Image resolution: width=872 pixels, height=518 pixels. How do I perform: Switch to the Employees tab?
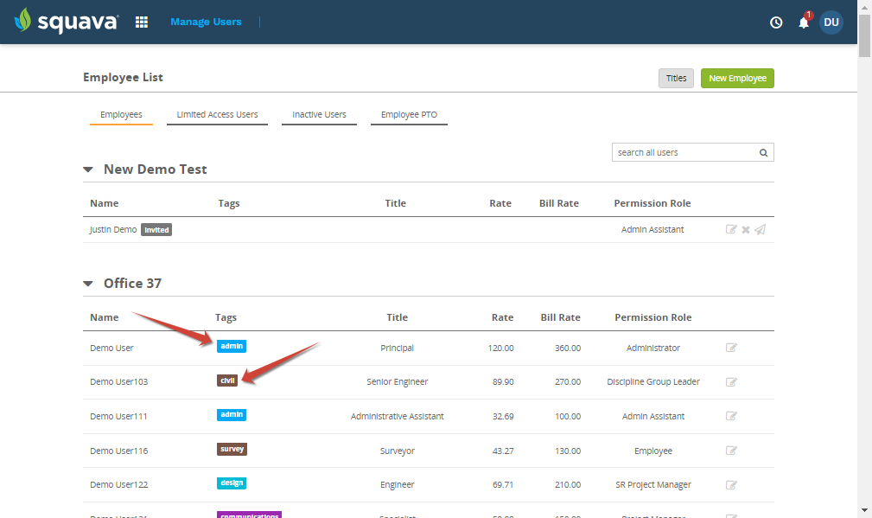pos(121,115)
